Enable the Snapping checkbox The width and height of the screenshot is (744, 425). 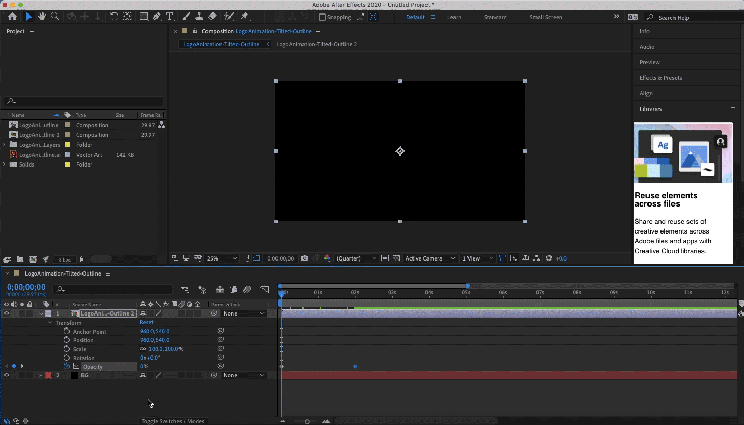tap(322, 17)
